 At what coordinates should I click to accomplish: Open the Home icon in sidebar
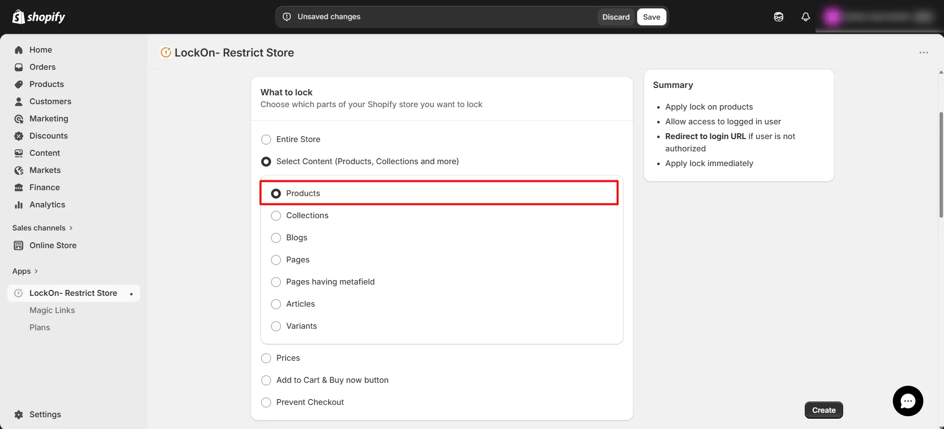(x=19, y=50)
